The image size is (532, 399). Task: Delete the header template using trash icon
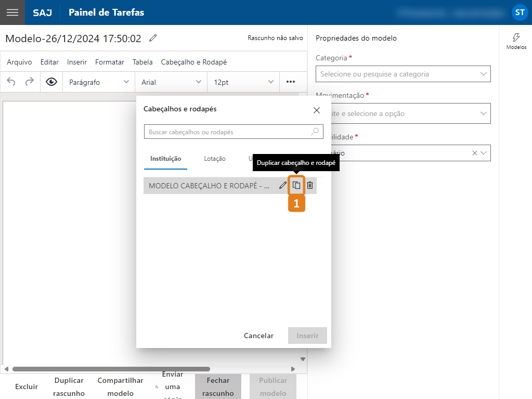click(310, 185)
